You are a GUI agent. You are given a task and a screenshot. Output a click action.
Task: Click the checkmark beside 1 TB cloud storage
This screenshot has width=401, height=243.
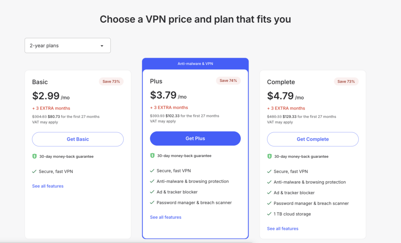269,214
